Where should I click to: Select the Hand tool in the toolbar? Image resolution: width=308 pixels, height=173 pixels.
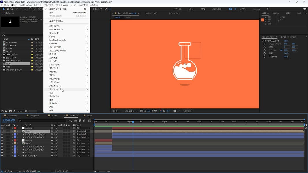pyautogui.click(x=8, y=9)
